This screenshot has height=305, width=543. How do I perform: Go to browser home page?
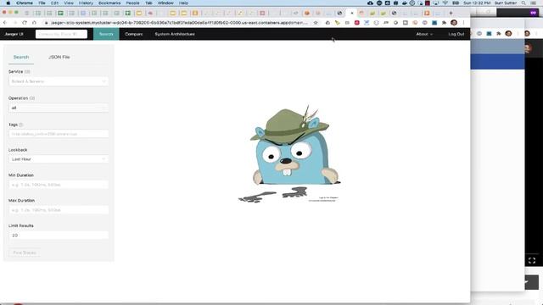click(x=34, y=23)
